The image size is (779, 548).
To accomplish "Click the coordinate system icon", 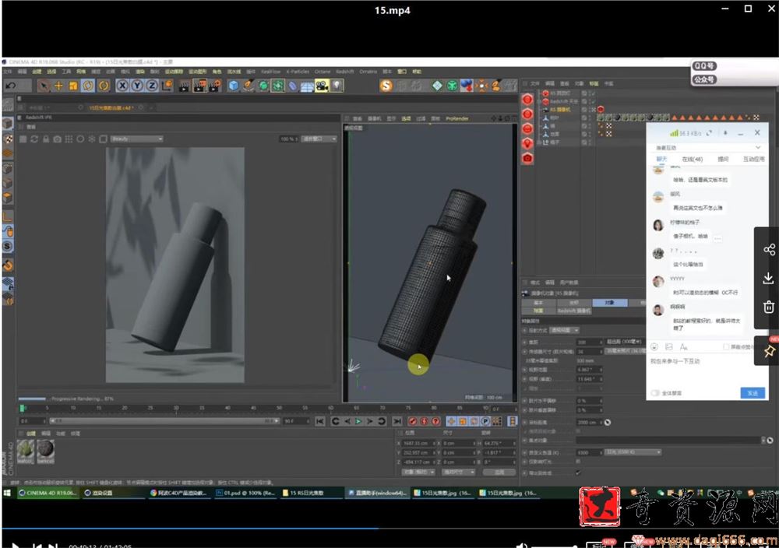I will pyautogui.click(x=167, y=86).
